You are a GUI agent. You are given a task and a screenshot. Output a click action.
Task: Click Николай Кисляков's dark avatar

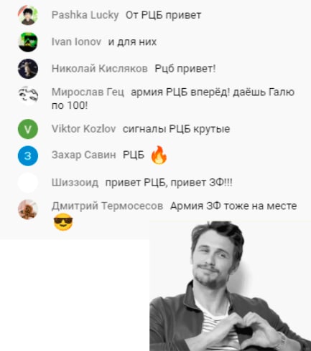pyautogui.click(x=28, y=69)
